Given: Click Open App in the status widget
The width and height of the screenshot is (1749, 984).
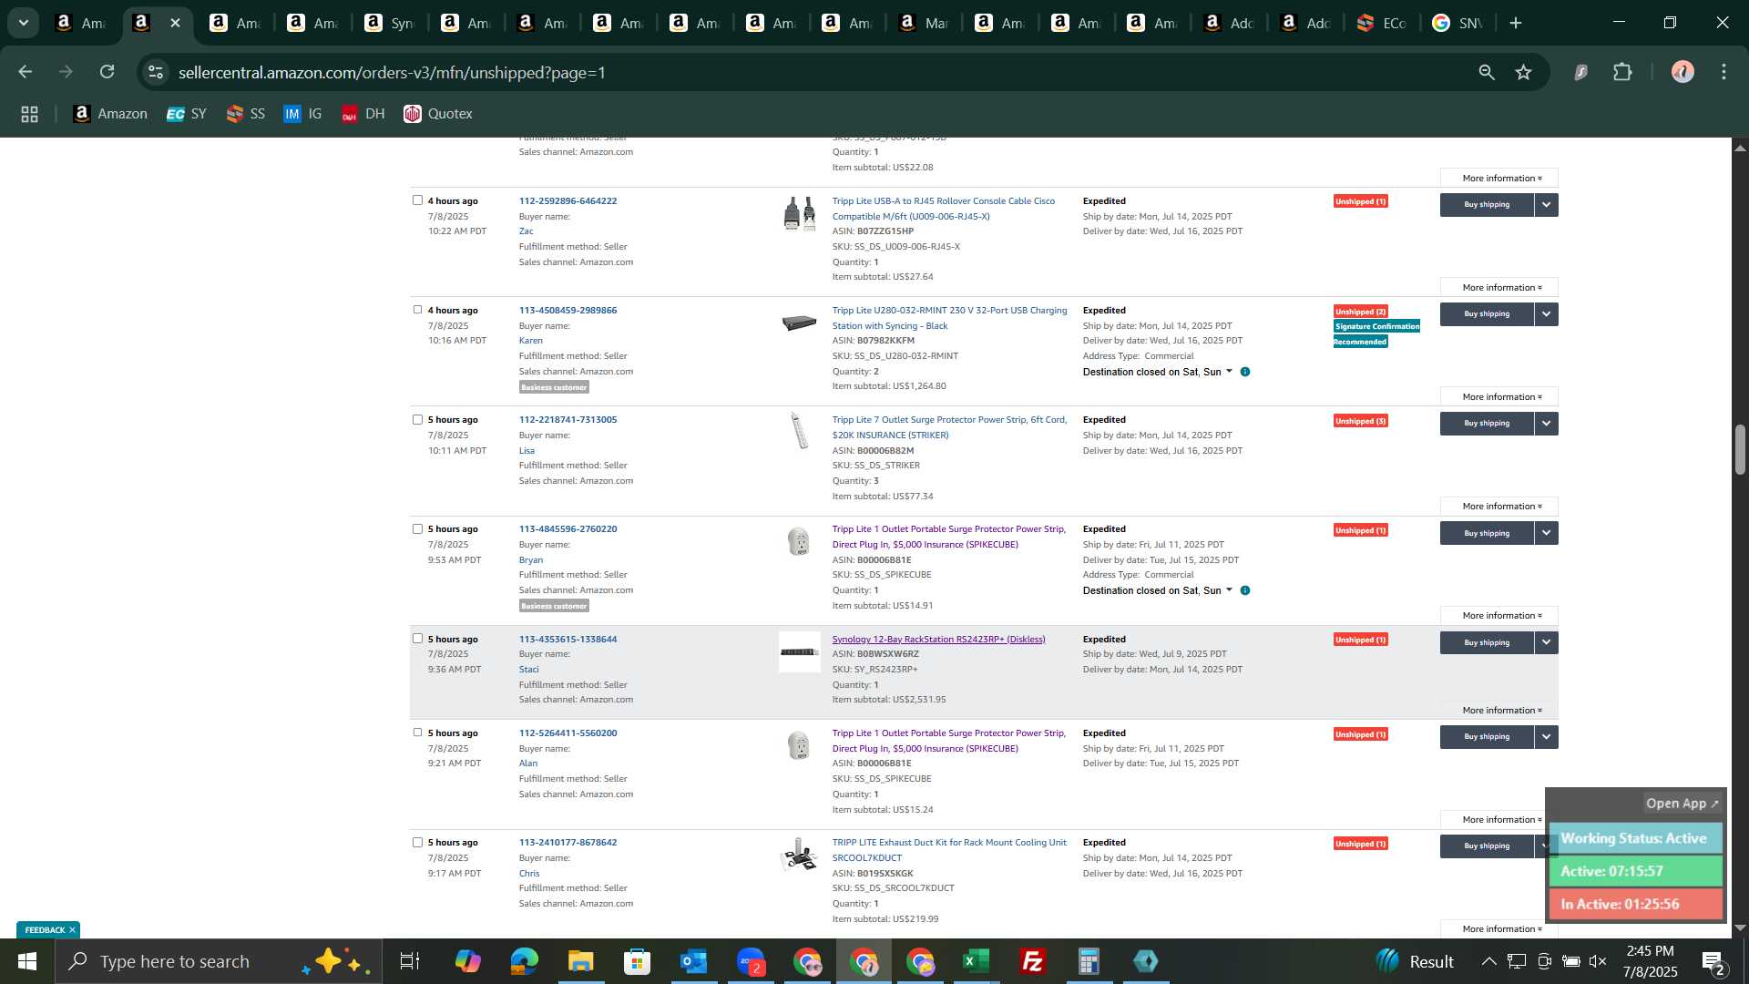Looking at the screenshot, I should pos(1682,804).
